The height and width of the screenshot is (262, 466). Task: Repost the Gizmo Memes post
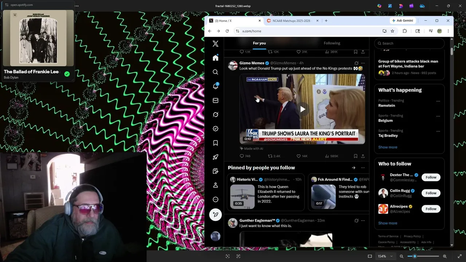[x=274, y=156]
